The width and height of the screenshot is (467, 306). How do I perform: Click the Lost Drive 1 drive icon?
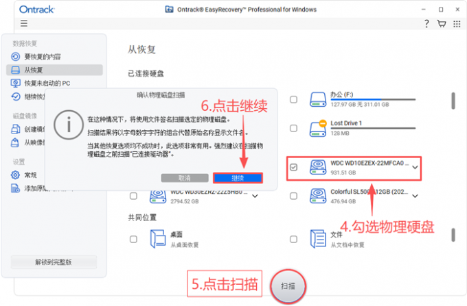tap(318, 128)
